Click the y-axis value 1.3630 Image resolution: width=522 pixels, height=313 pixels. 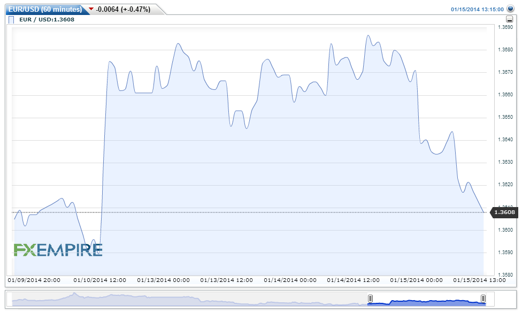[x=505, y=162]
